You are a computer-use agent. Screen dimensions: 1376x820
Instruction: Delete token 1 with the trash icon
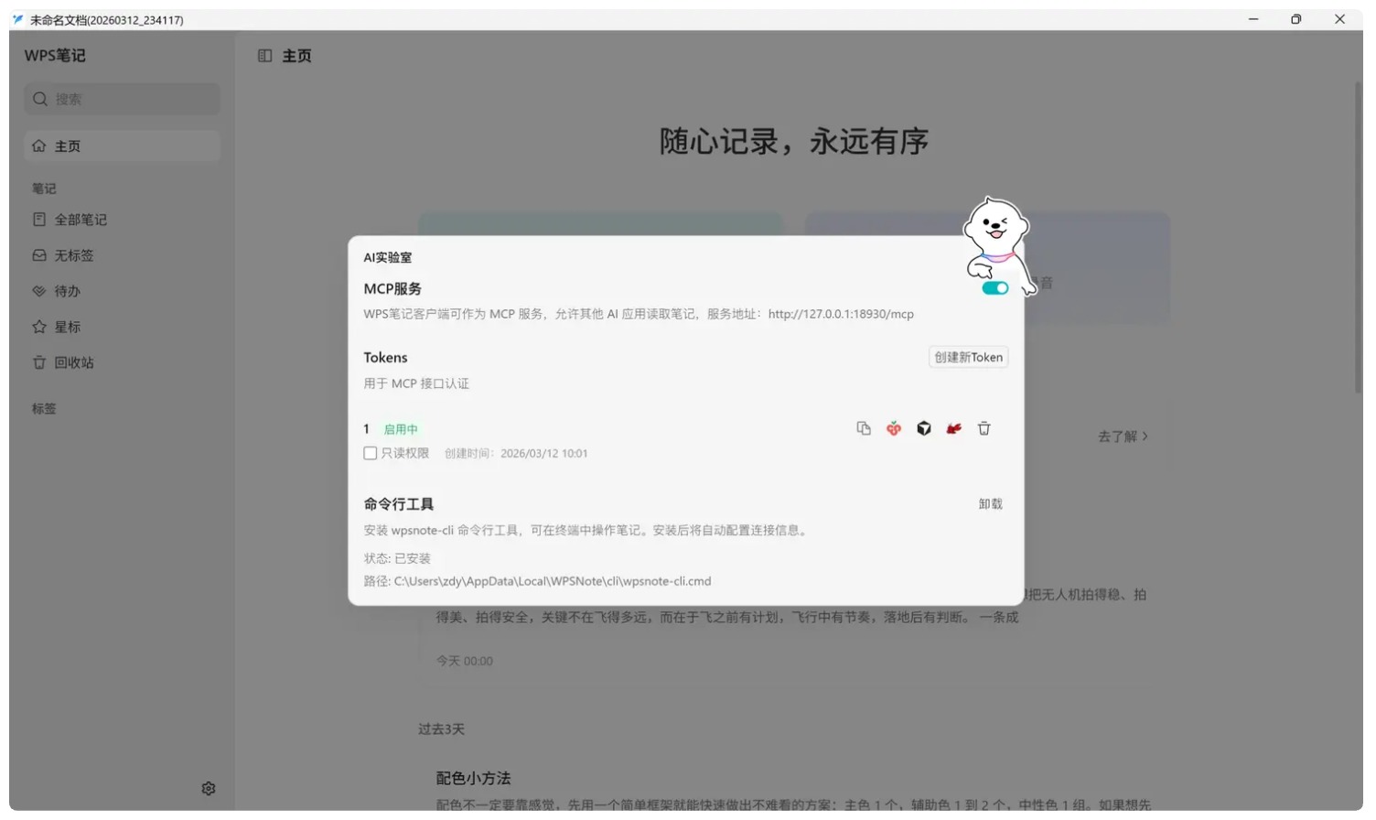pyautogui.click(x=984, y=428)
